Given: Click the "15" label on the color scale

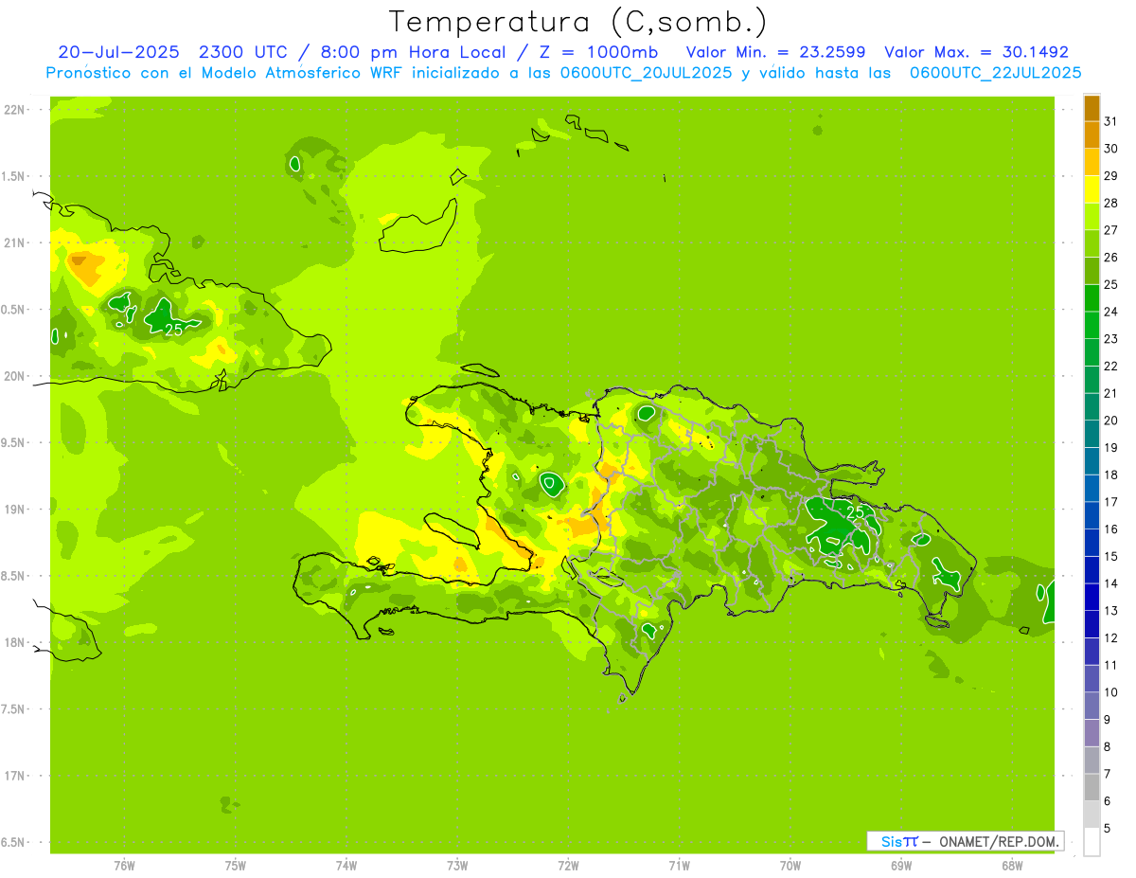Looking at the screenshot, I should tap(1110, 557).
